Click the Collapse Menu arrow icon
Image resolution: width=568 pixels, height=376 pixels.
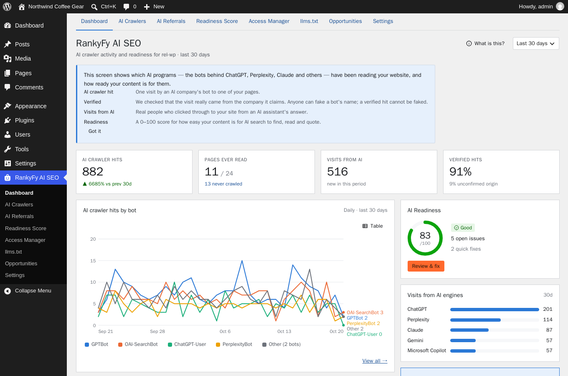[x=8, y=291]
